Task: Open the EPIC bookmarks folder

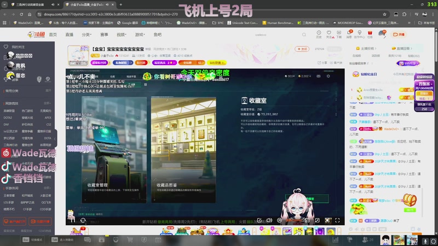Action: pyautogui.click(x=218, y=23)
